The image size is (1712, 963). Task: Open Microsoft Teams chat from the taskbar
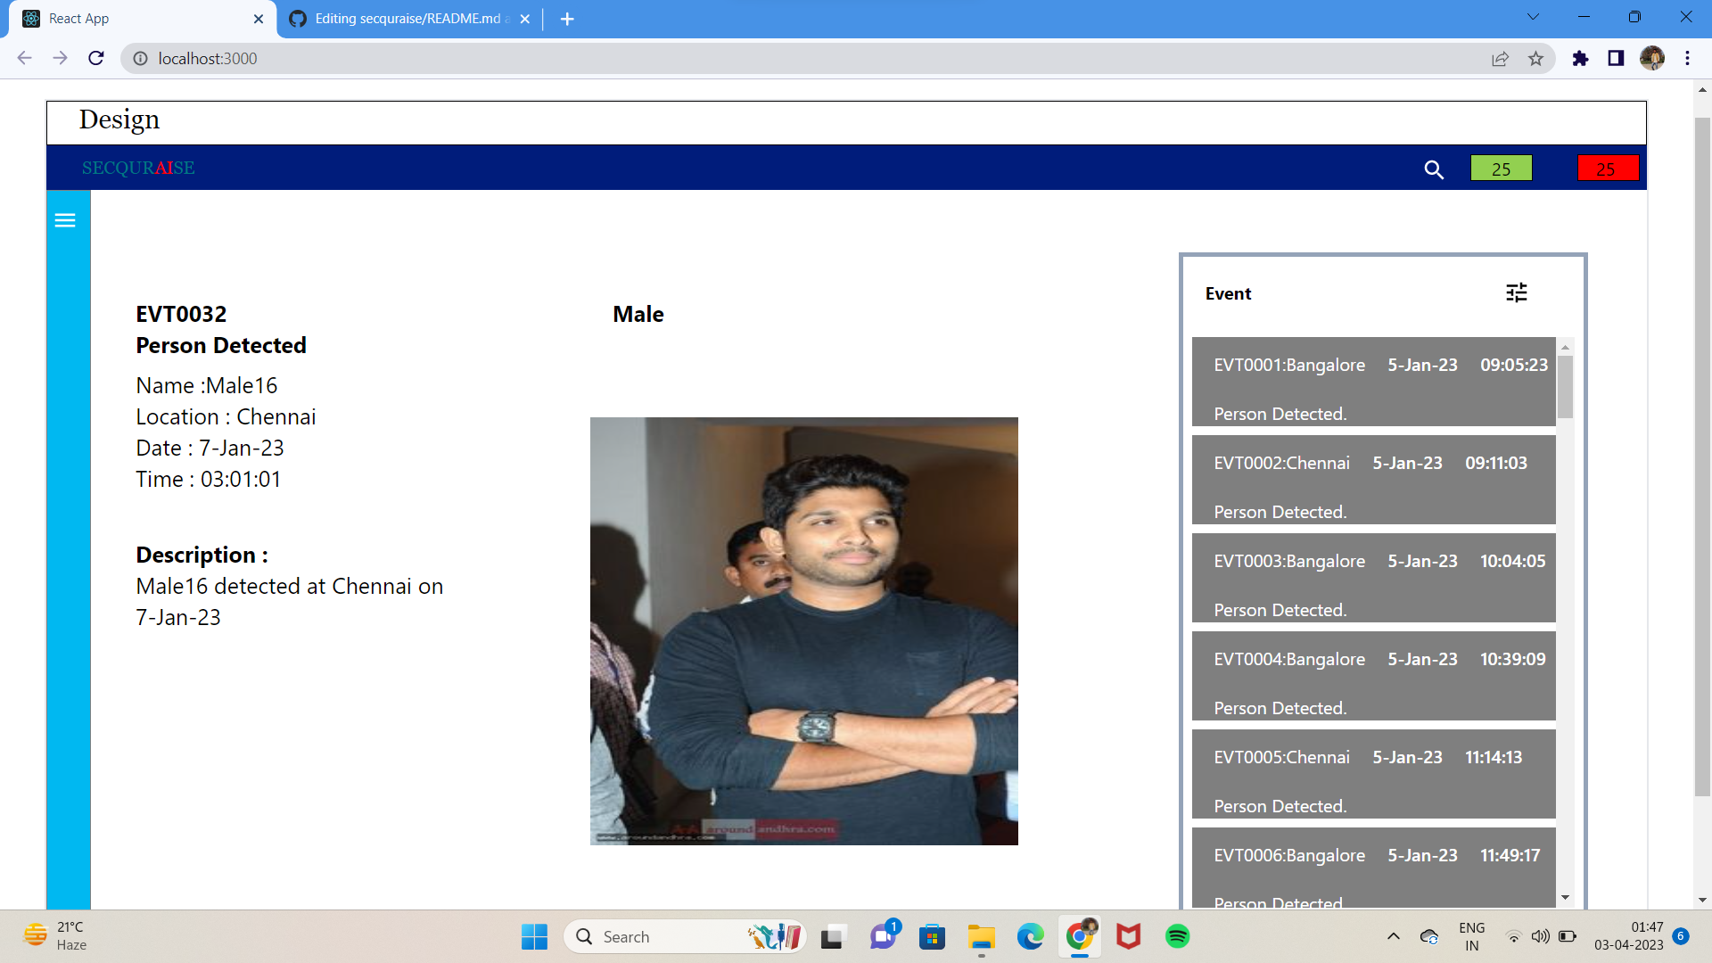(x=884, y=936)
